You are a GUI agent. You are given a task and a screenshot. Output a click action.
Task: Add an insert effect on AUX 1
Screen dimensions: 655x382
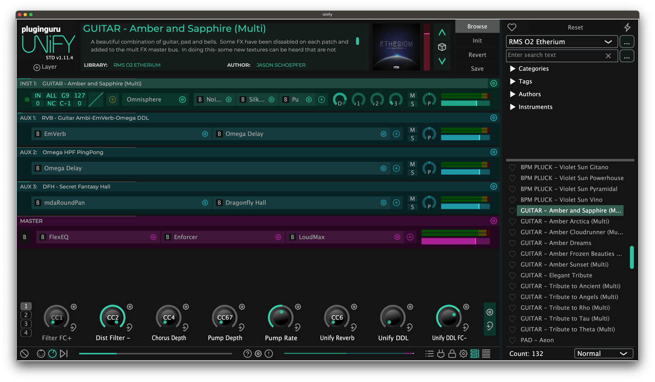[396, 134]
